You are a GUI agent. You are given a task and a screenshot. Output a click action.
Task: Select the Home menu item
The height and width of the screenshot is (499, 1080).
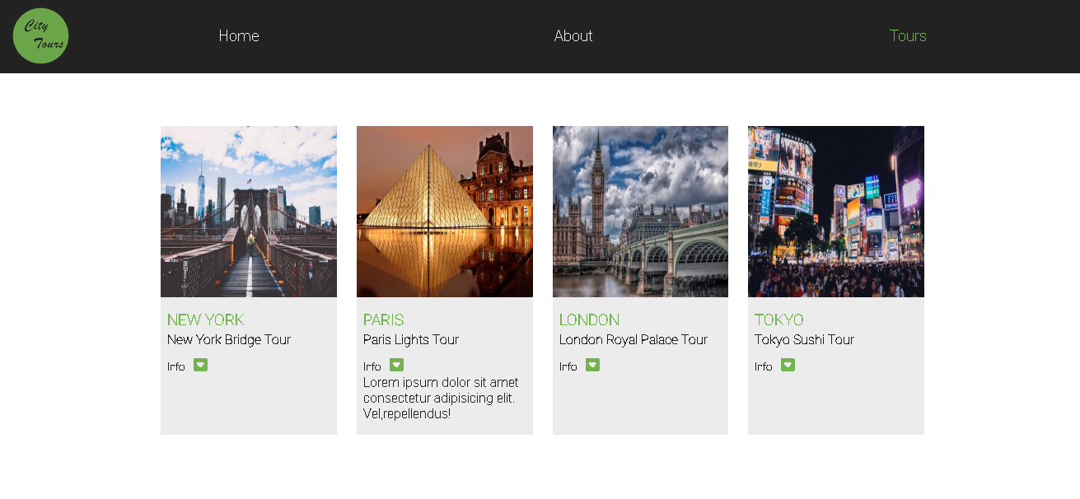239,35
